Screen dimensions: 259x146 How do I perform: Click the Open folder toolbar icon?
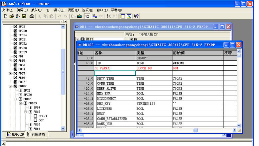pos(12,16)
